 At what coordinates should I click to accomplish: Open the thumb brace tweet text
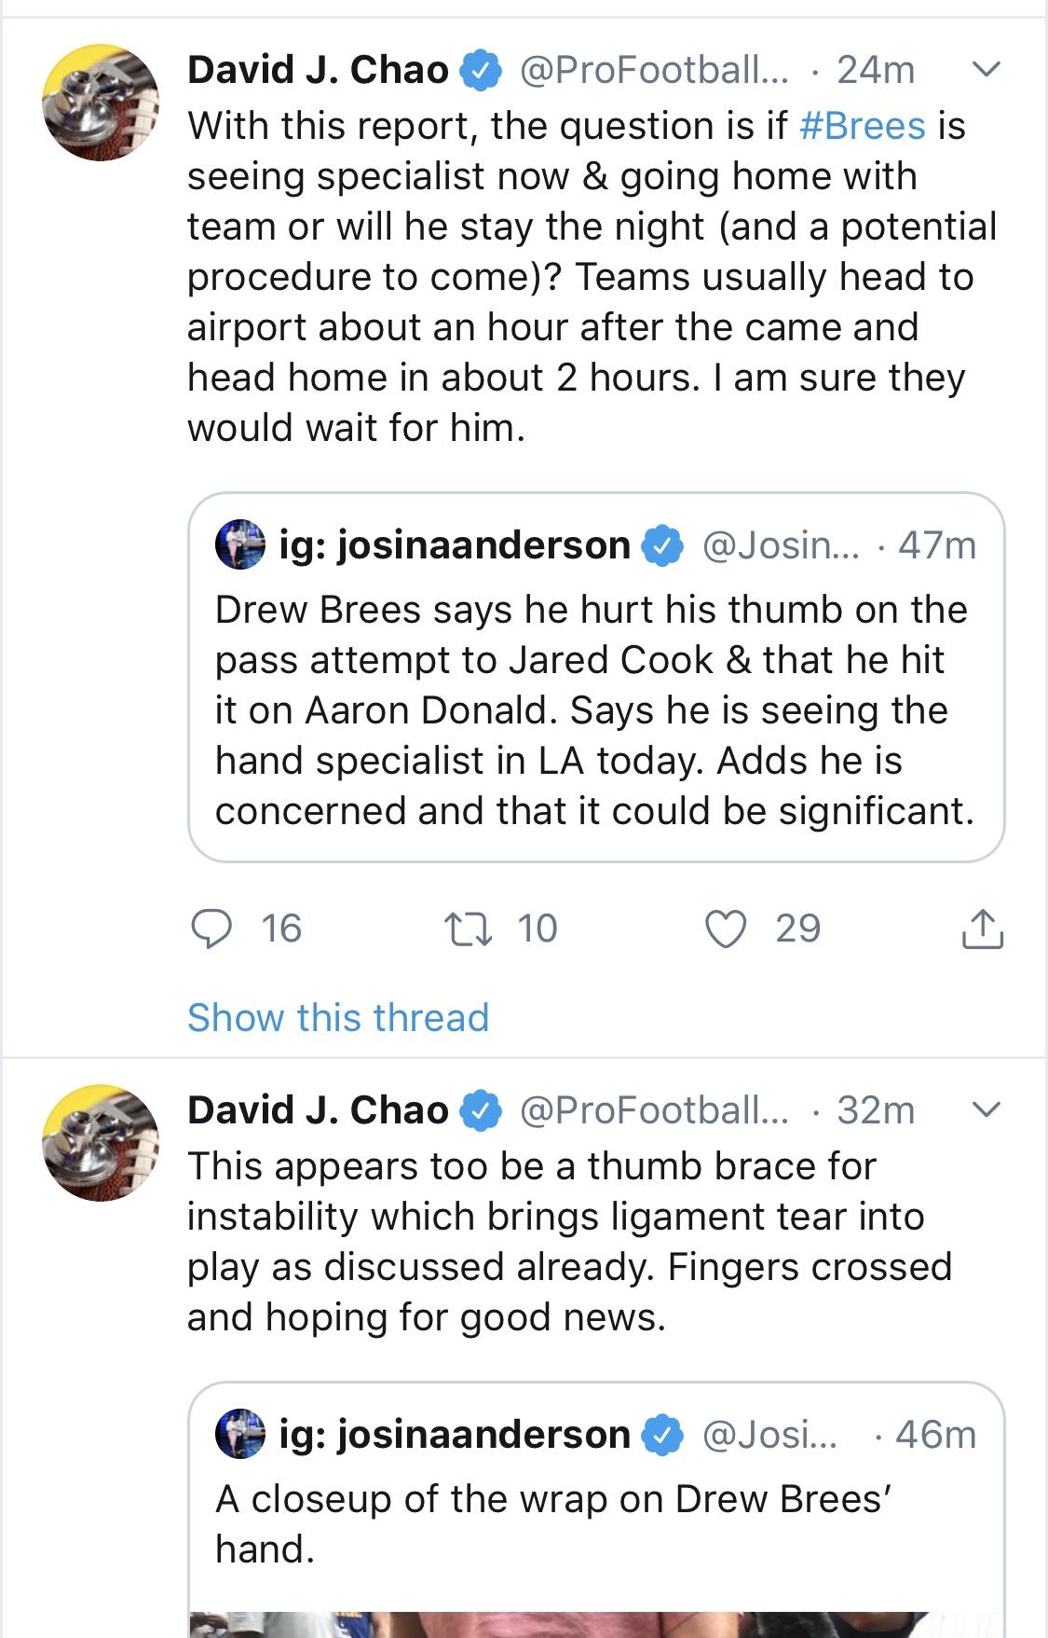569,1242
